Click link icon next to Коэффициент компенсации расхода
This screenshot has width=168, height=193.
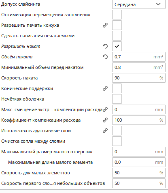click(105, 120)
